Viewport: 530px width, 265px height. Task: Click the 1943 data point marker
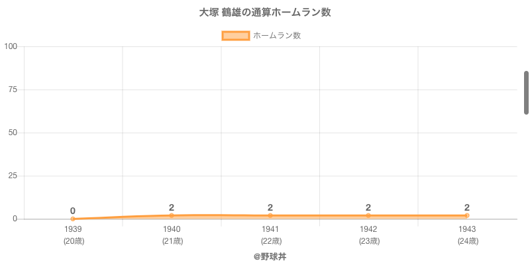467,215
